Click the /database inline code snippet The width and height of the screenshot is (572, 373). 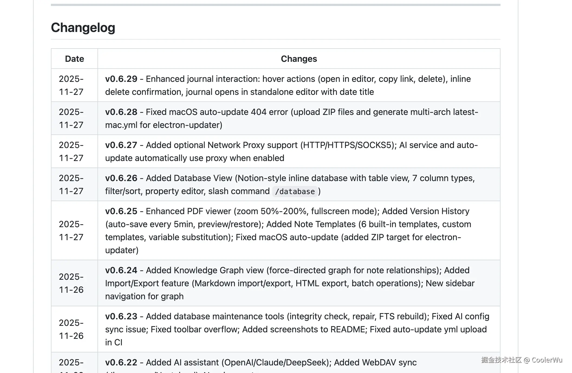295,191
